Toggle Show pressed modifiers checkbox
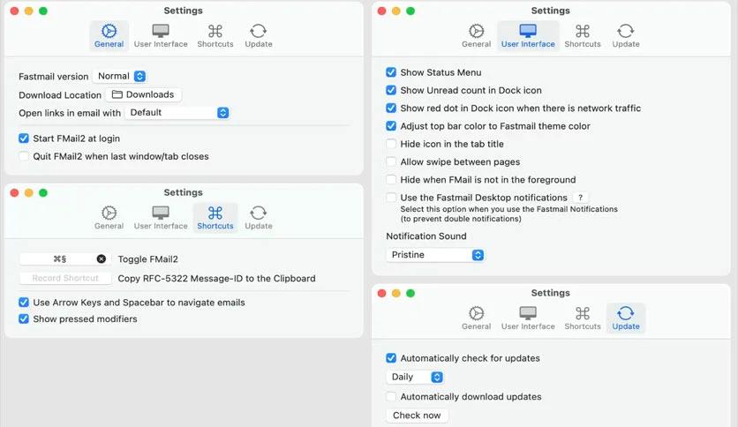Image resolution: width=738 pixels, height=427 pixels. [24, 318]
